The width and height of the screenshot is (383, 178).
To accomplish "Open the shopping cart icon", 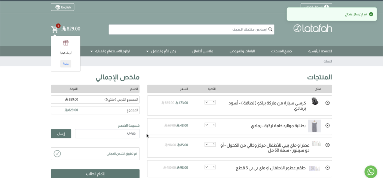I will (x=55, y=29).
